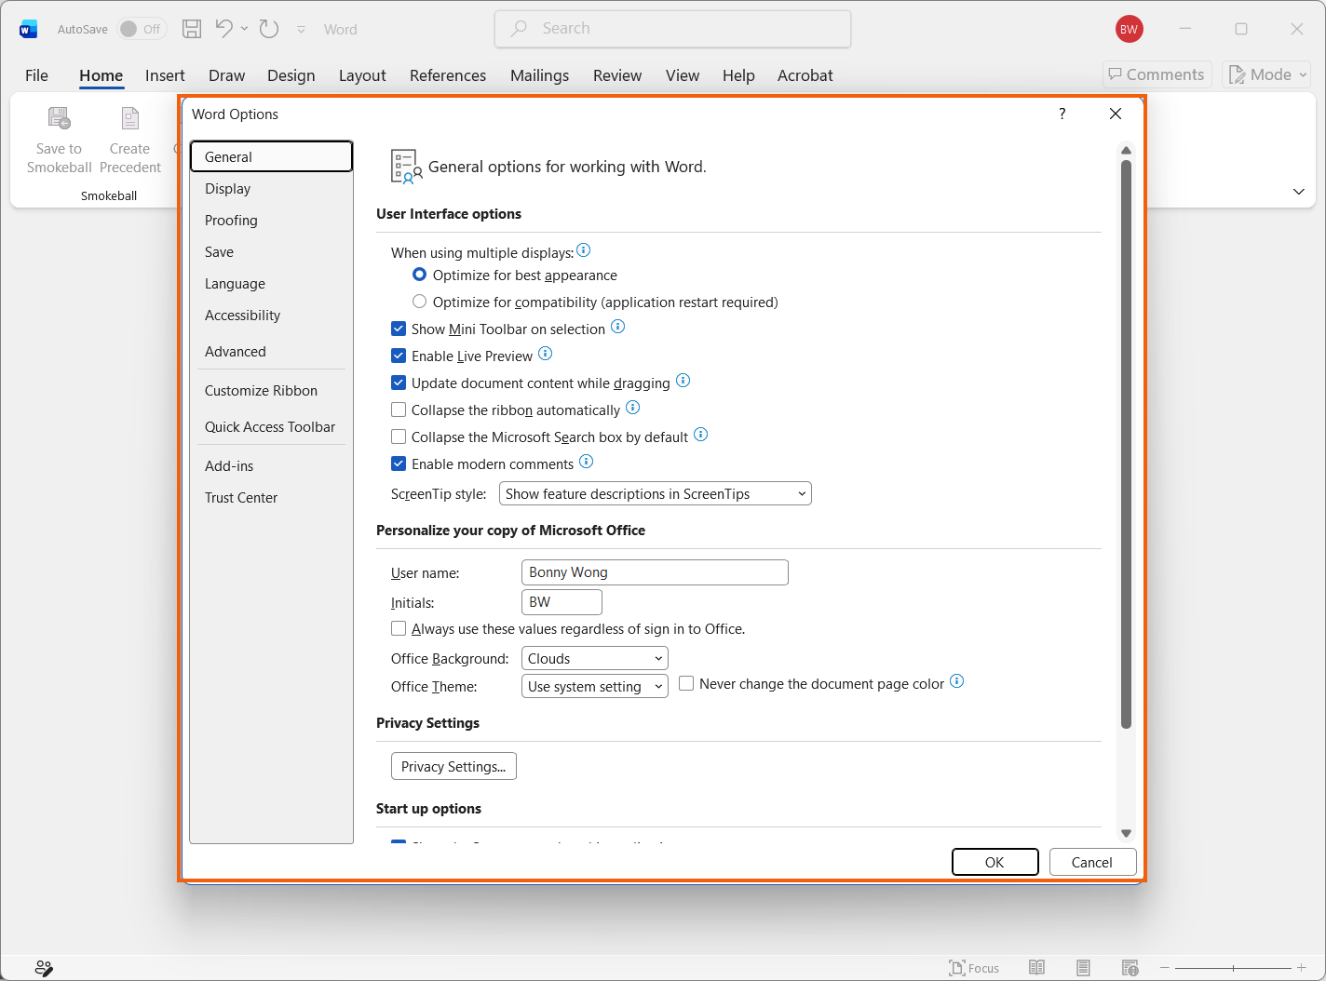
Task: Toggle the AutoSave switch
Action: point(142,29)
